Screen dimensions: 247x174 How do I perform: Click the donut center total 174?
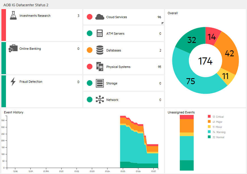point(205,61)
